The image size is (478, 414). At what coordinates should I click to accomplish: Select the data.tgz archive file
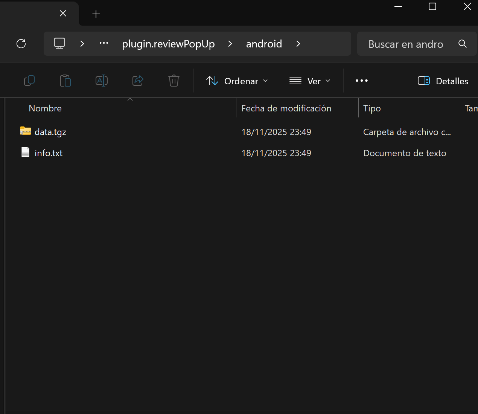click(50, 132)
